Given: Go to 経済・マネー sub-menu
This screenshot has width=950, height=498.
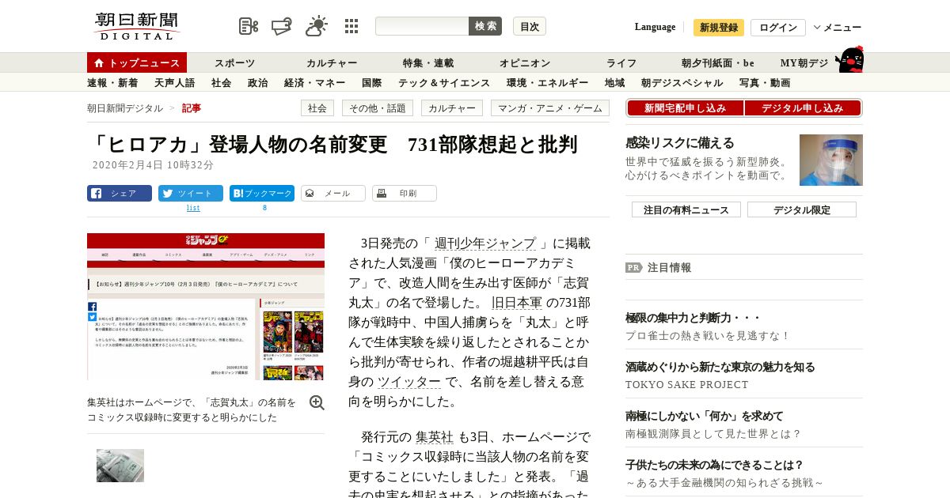Looking at the screenshot, I should pos(315,82).
